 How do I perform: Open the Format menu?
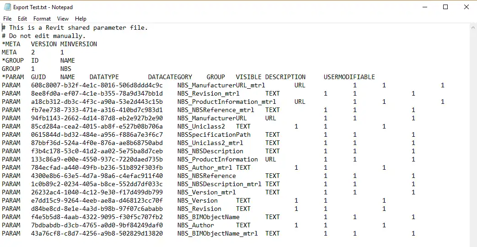point(42,19)
